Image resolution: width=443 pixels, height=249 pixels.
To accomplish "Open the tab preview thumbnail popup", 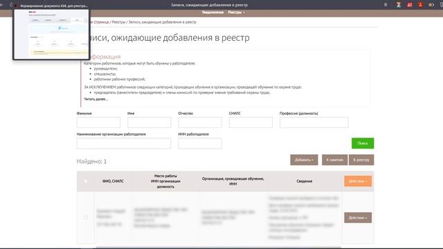I will [51, 34].
